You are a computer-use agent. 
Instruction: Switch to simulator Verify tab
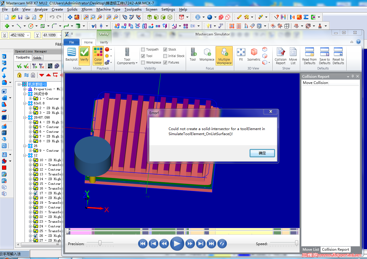pos(104,42)
